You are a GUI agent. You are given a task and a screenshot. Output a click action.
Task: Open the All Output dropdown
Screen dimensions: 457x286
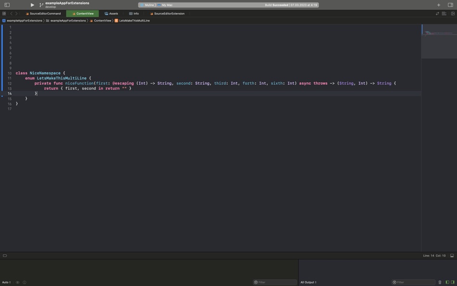coord(308,282)
